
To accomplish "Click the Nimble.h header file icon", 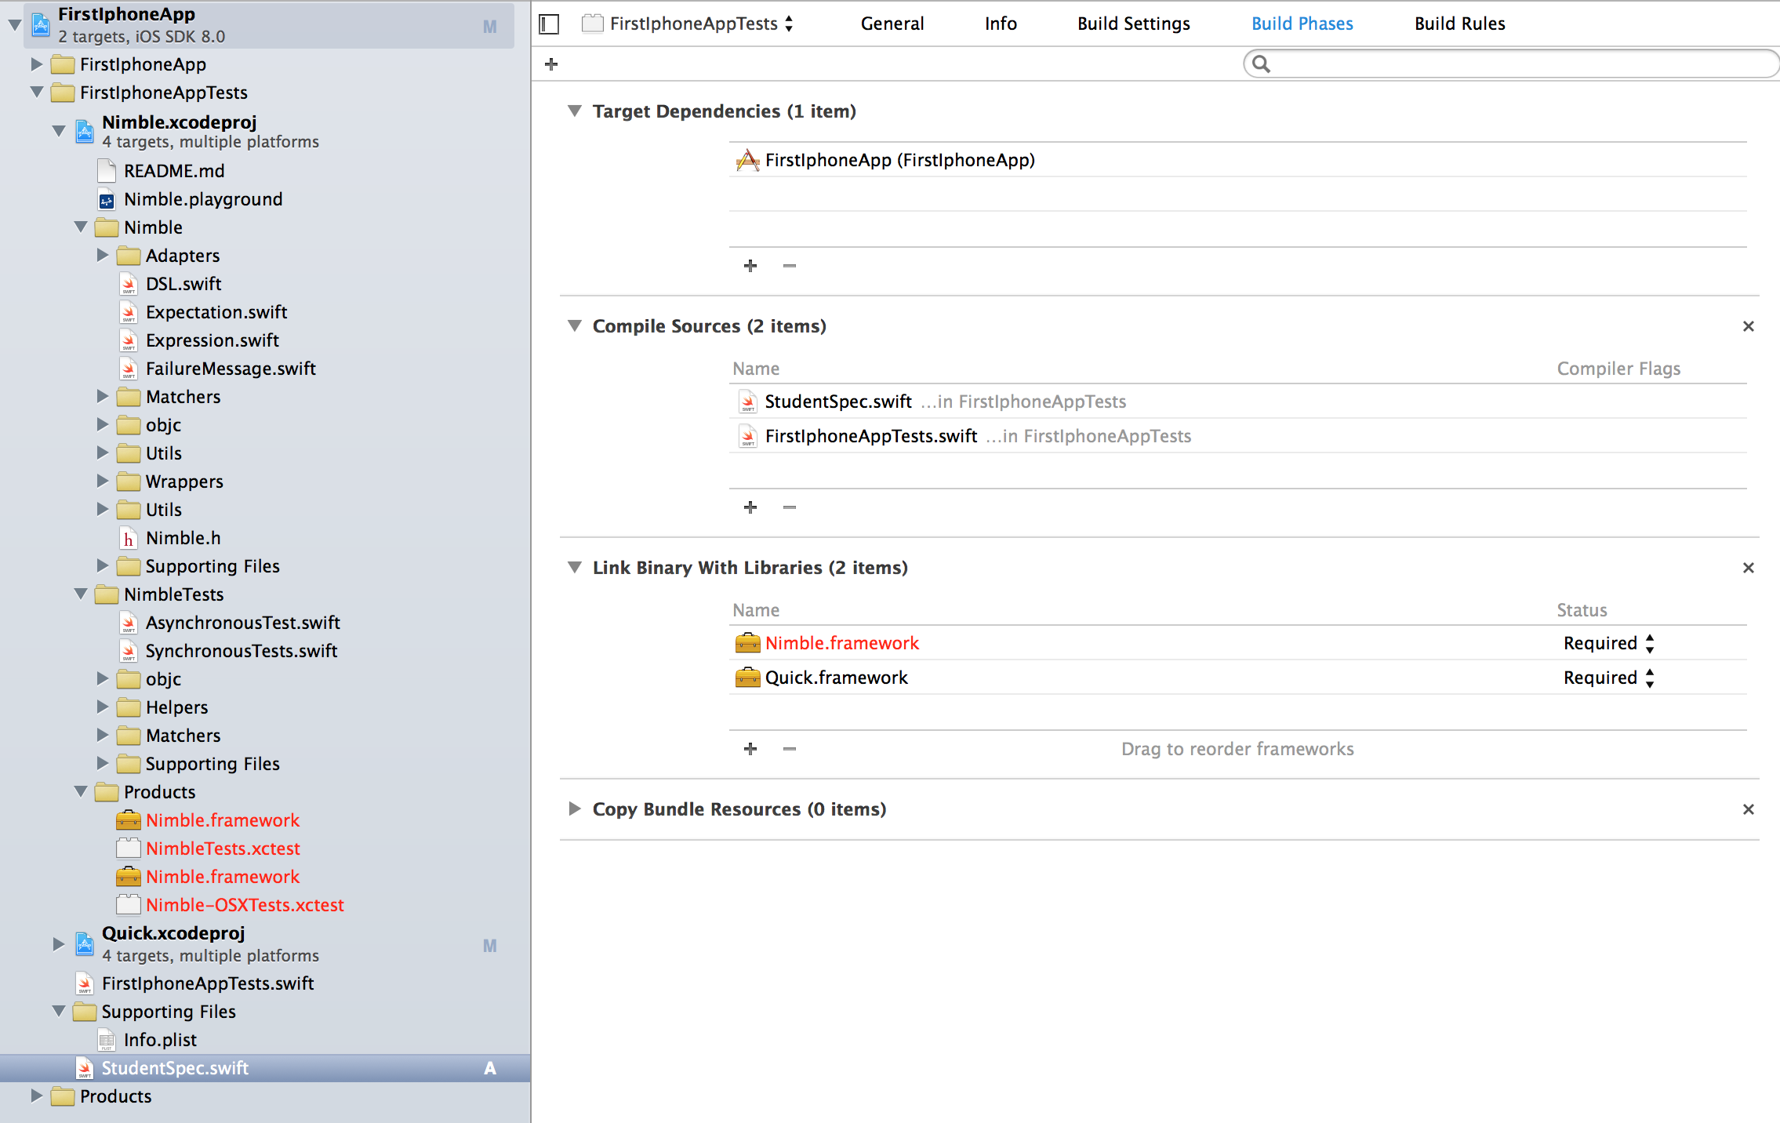I will coord(129,539).
